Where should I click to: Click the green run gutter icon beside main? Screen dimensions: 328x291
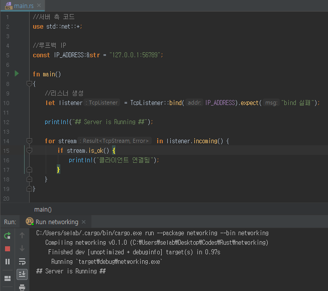(x=17, y=74)
